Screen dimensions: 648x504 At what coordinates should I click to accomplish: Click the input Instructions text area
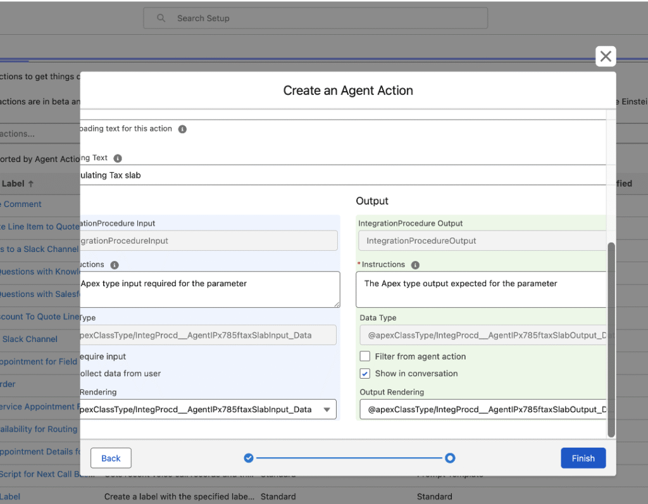pos(210,289)
